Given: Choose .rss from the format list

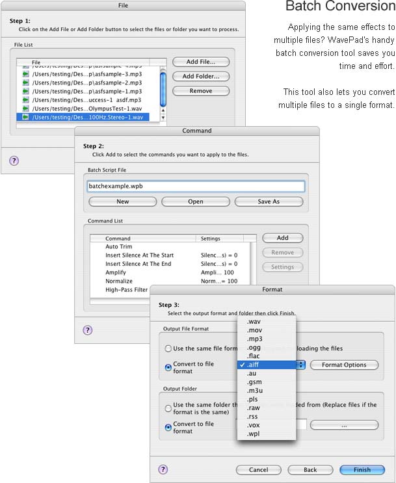Looking at the screenshot, I should pos(267,417).
